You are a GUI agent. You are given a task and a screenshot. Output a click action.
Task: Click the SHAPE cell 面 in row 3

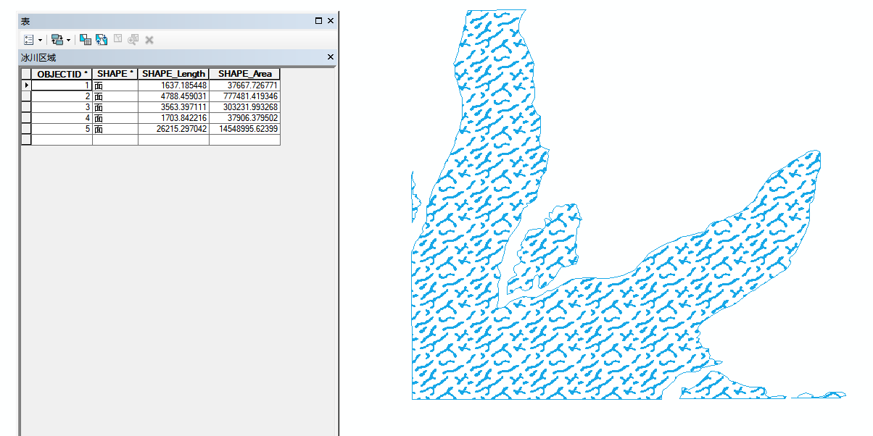115,106
